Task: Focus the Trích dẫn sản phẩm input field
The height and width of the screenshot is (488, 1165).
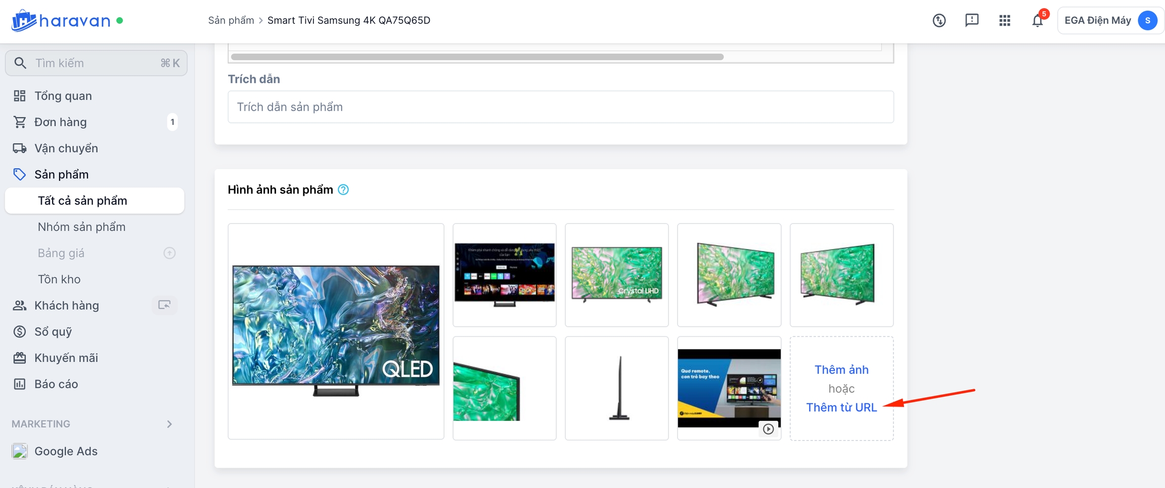Action: click(560, 107)
